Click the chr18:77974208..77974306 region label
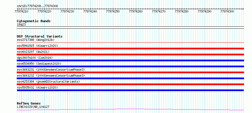 point(37,6)
